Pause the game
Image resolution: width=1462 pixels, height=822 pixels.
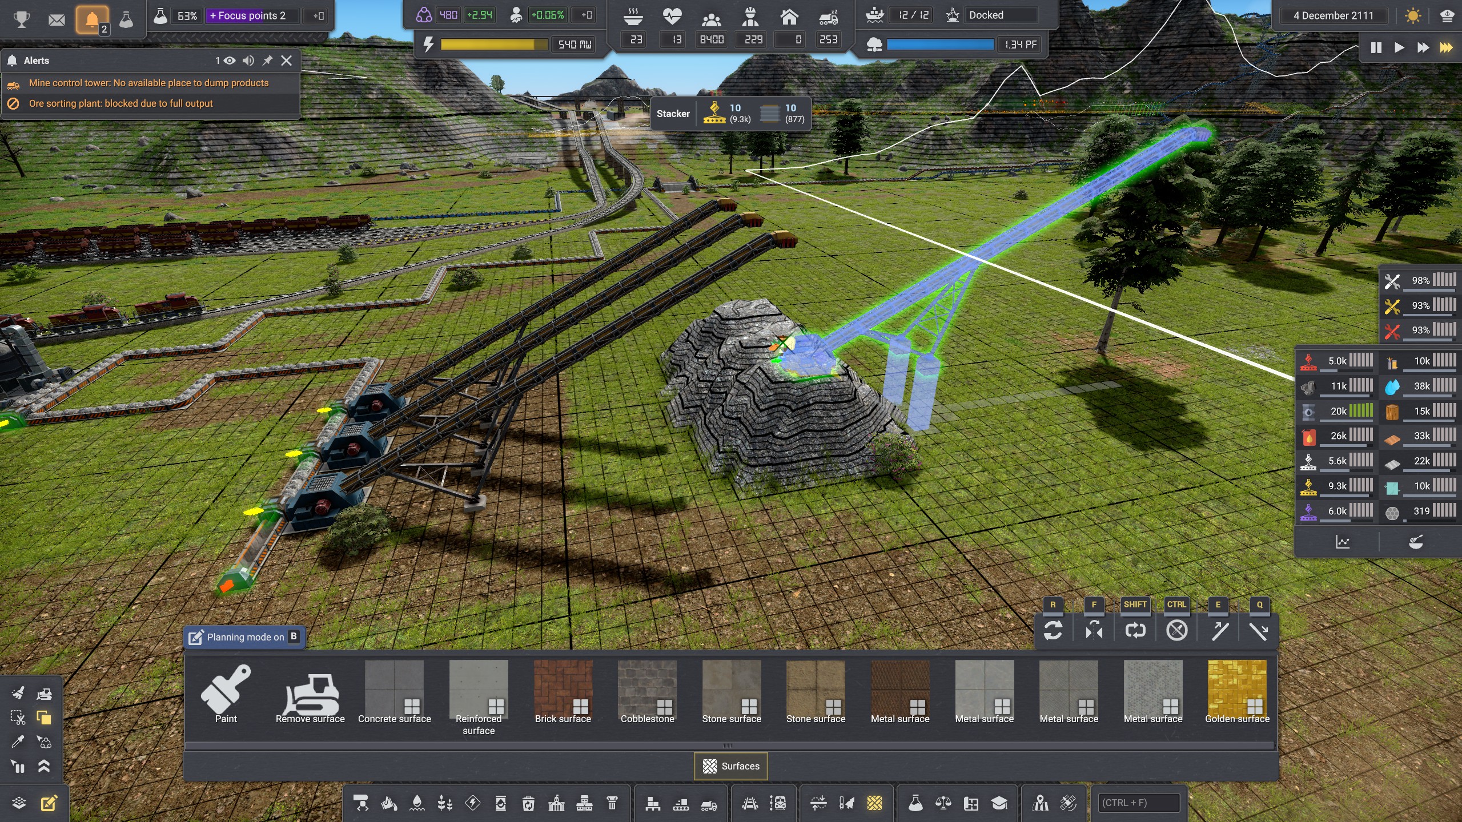click(x=1376, y=47)
